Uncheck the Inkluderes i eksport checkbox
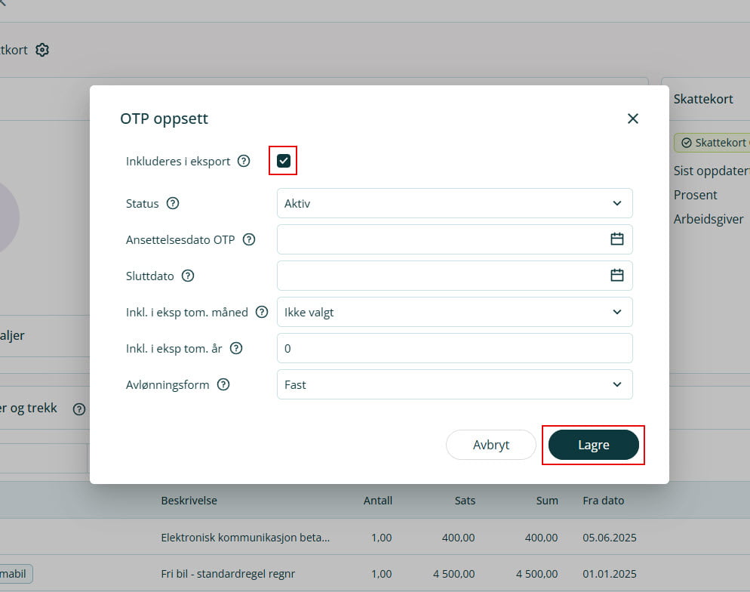 (284, 161)
